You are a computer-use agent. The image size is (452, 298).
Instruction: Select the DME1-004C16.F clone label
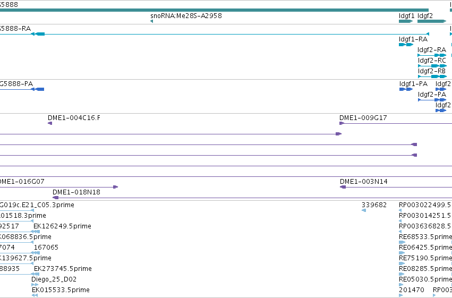(x=74, y=118)
